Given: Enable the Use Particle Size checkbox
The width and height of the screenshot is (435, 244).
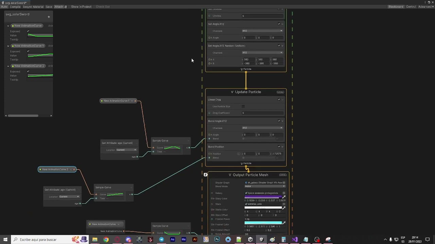Looking at the screenshot, I should [x=243, y=106].
